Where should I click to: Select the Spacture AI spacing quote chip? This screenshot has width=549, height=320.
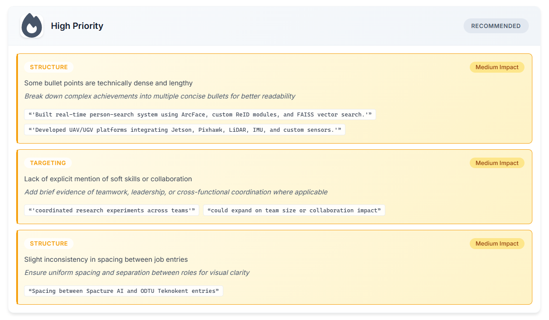tap(123, 291)
